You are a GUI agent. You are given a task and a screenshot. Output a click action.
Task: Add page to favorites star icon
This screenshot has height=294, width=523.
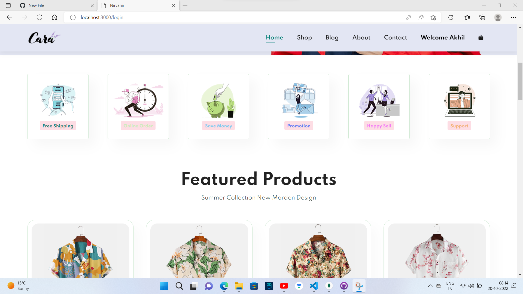(x=433, y=17)
